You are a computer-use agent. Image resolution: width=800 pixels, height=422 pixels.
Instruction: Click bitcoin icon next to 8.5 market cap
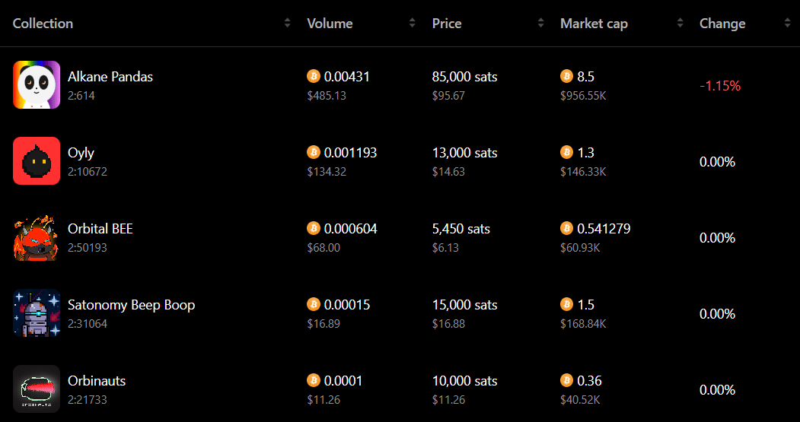pyautogui.click(x=567, y=77)
